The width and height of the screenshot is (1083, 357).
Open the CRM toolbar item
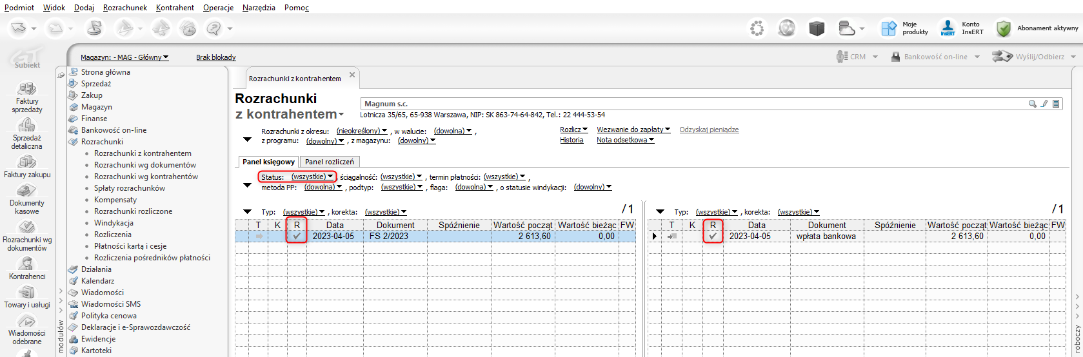coord(857,57)
